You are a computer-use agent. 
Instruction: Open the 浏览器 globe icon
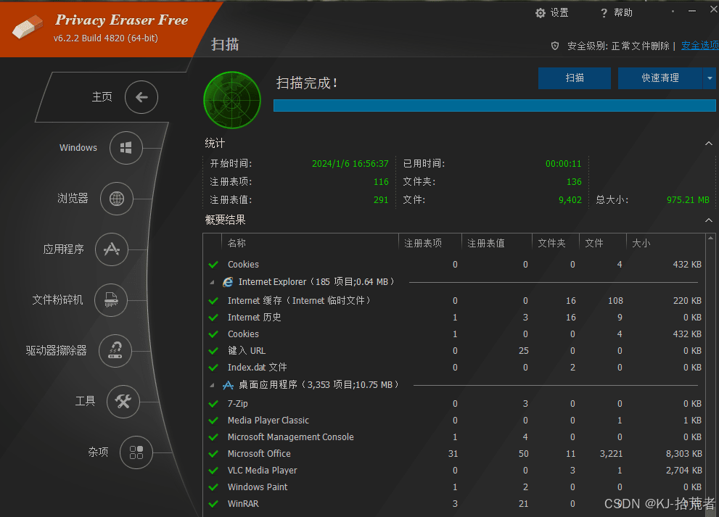pyautogui.click(x=117, y=199)
